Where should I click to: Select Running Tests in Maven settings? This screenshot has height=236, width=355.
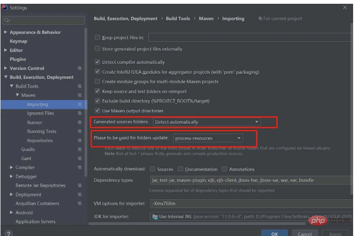[x=42, y=132]
